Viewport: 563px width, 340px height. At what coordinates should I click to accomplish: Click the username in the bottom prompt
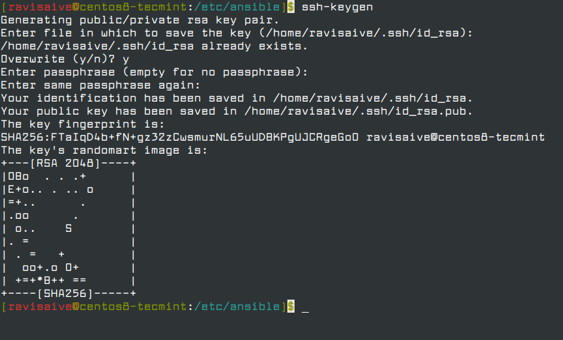pyautogui.click(x=38, y=306)
